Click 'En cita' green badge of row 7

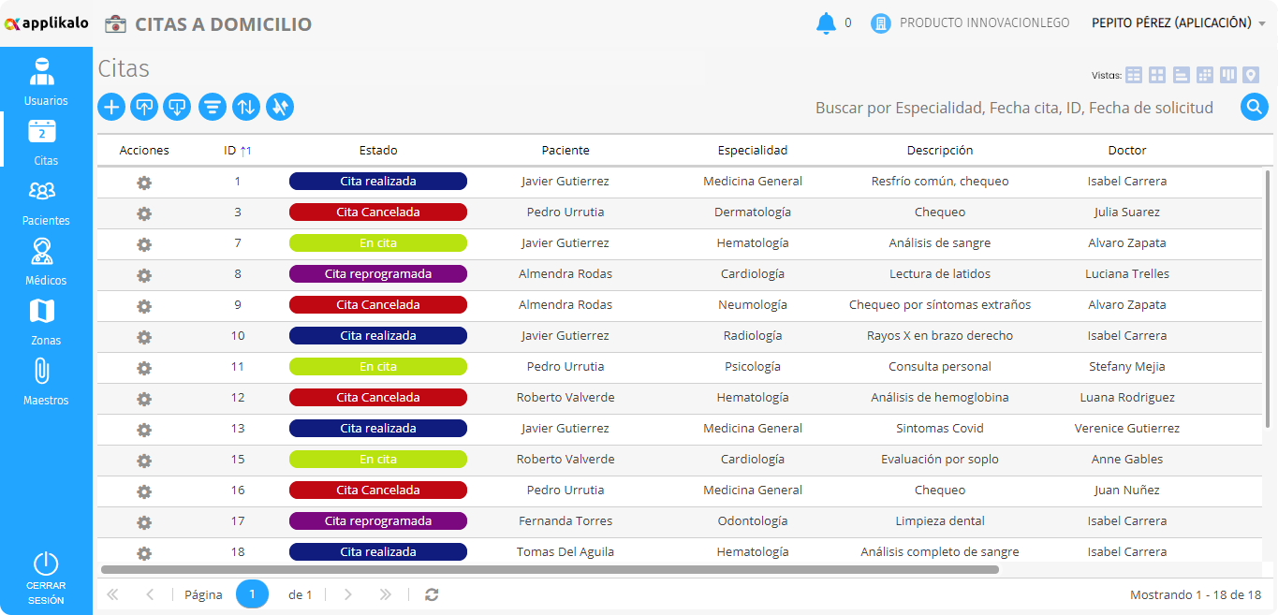(x=378, y=243)
